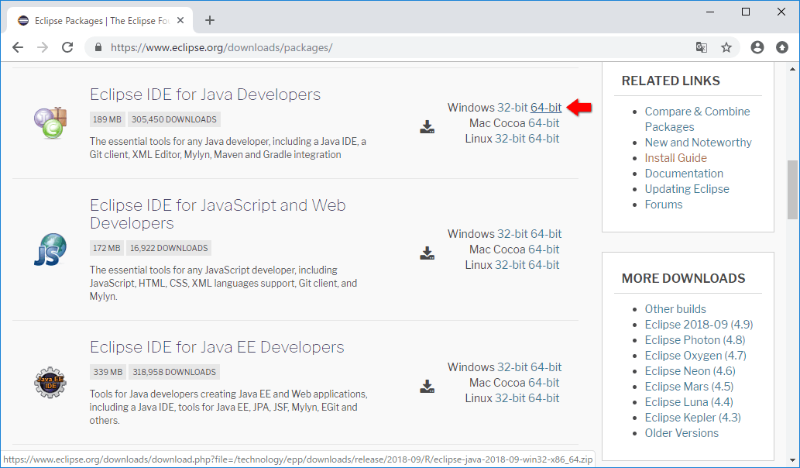Click the download icon for Java Developers

pyautogui.click(x=427, y=126)
